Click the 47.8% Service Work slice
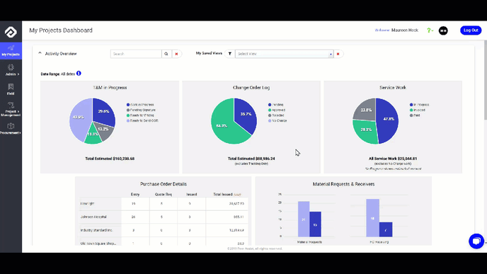 (x=388, y=119)
